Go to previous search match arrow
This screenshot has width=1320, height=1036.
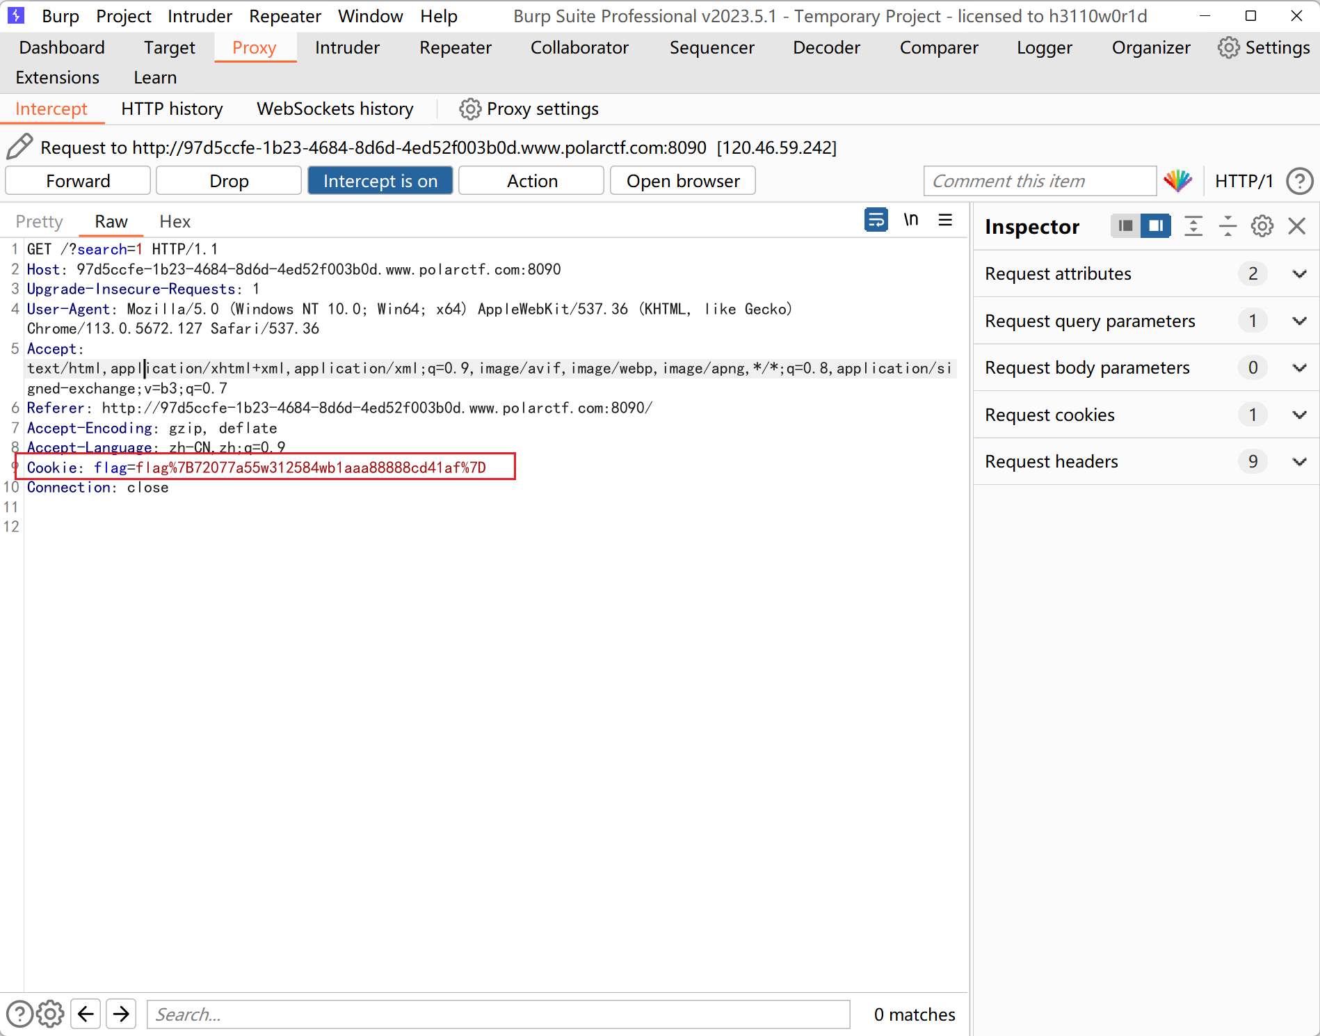click(x=86, y=1014)
